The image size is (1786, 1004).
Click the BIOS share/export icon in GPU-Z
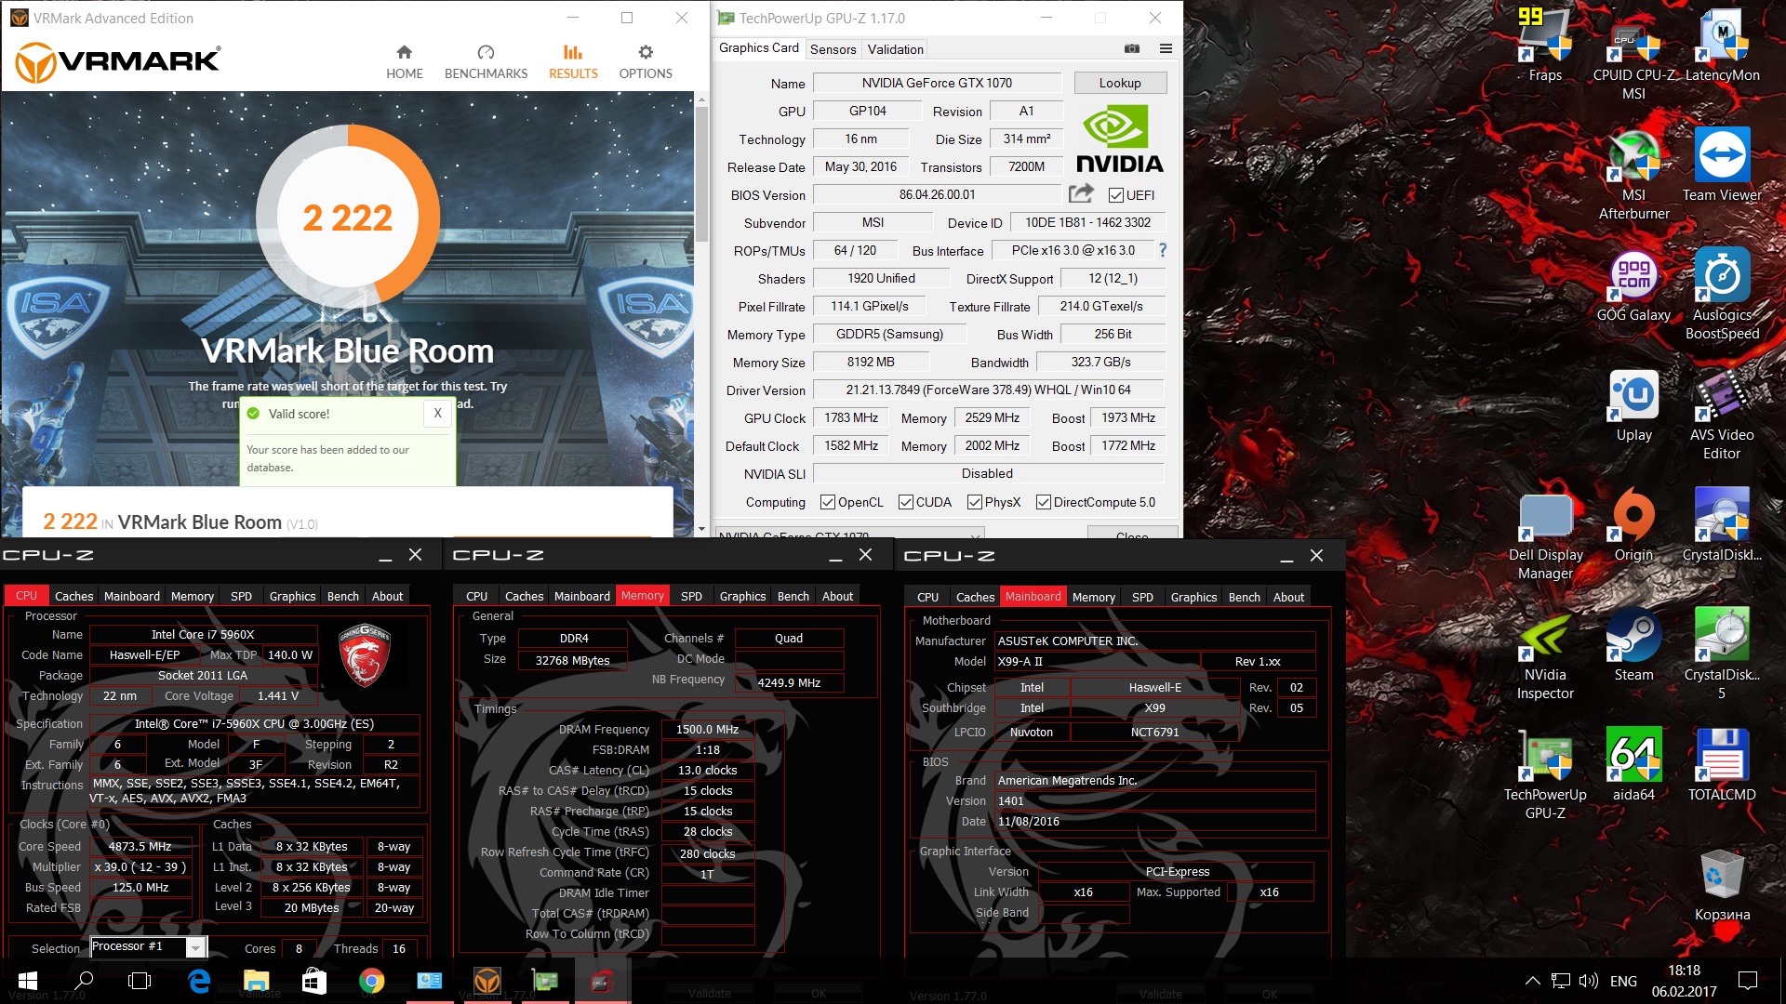coord(1081,193)
